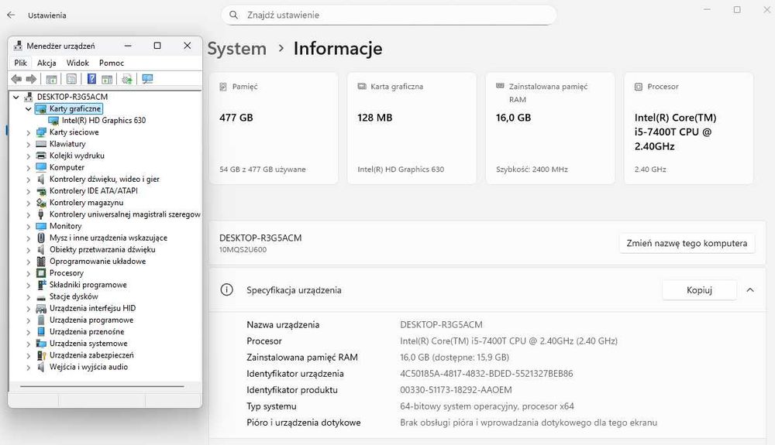Open the Widok menu

click(x=77, y=63)
